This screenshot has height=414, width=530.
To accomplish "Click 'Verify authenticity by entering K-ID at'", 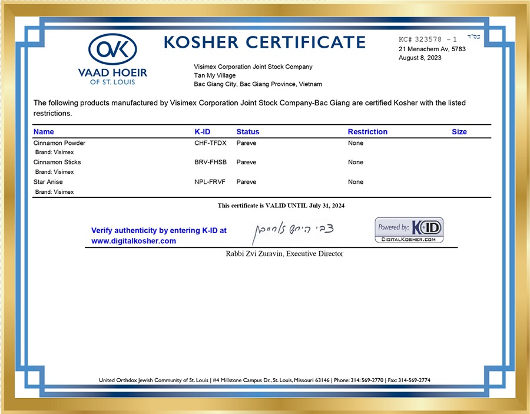I will coord(159,230).
